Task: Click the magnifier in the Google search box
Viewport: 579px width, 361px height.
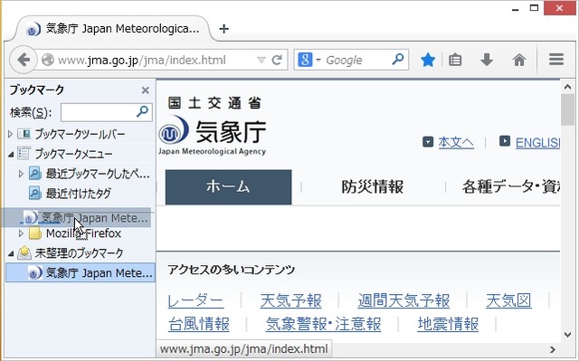Action: pos(398,59)
